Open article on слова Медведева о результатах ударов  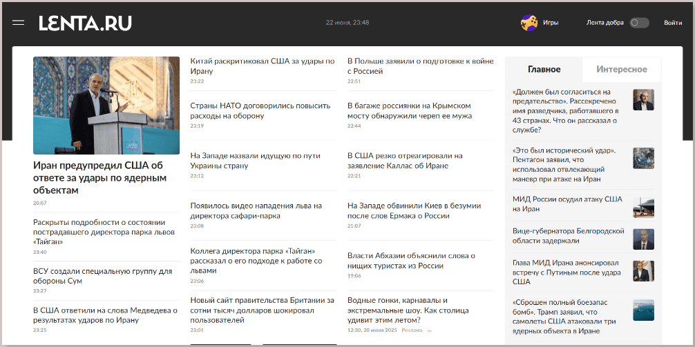pos(105,315)
